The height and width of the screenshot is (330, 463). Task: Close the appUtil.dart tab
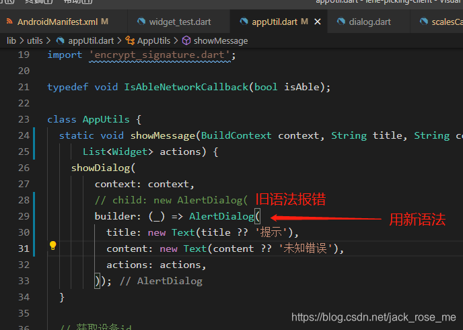point(318,22)
